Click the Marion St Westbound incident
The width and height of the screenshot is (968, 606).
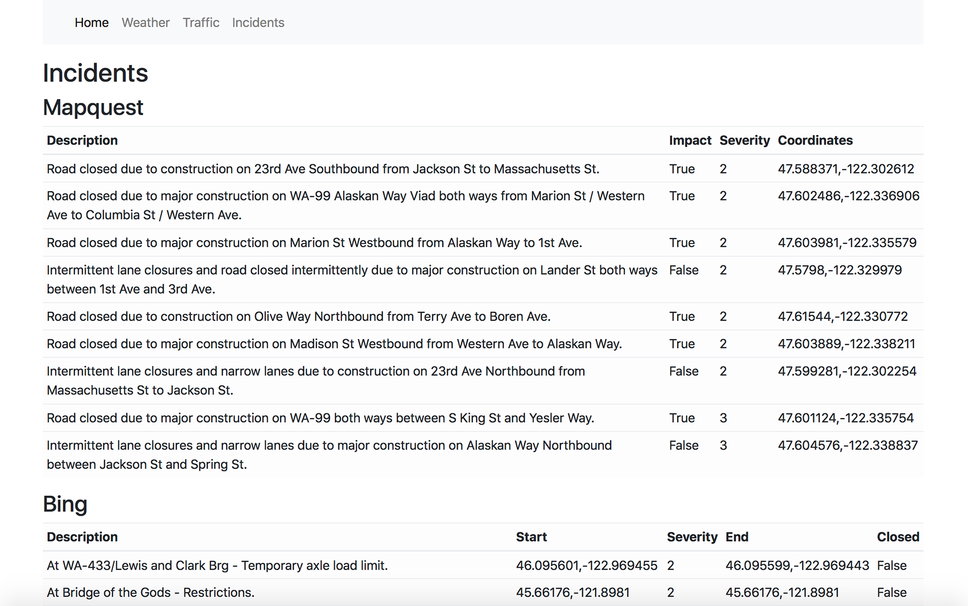coord(314,243)
